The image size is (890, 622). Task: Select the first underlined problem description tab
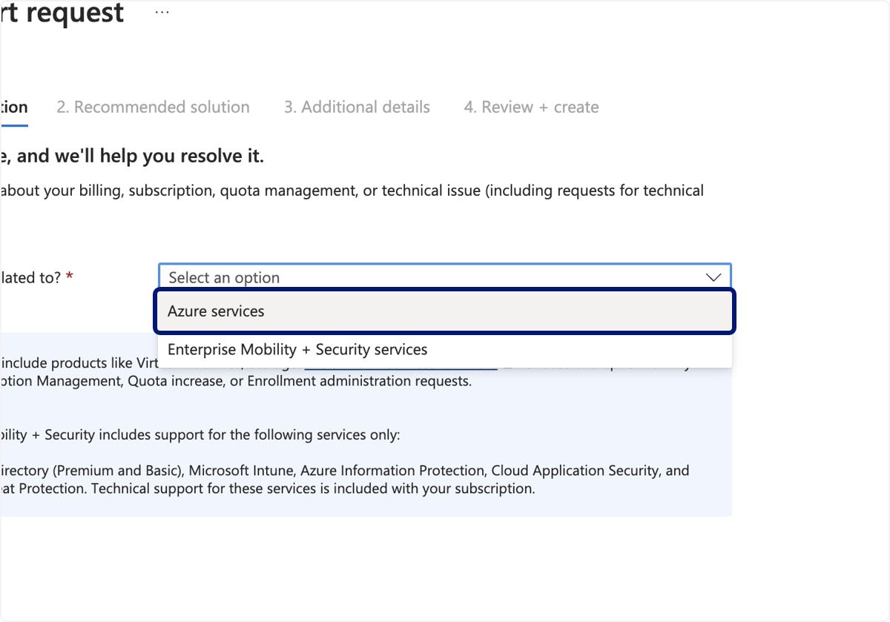pyautogui.click(x=13, y=107)
